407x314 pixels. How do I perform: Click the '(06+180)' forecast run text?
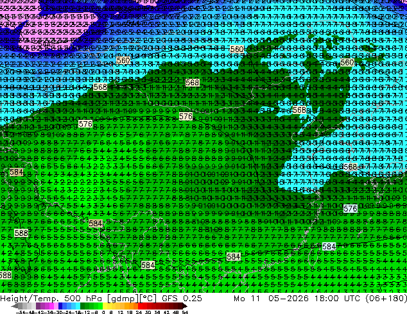click(x=386, y=299)
